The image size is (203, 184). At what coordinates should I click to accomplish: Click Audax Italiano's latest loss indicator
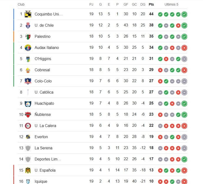tap(184, 48)
